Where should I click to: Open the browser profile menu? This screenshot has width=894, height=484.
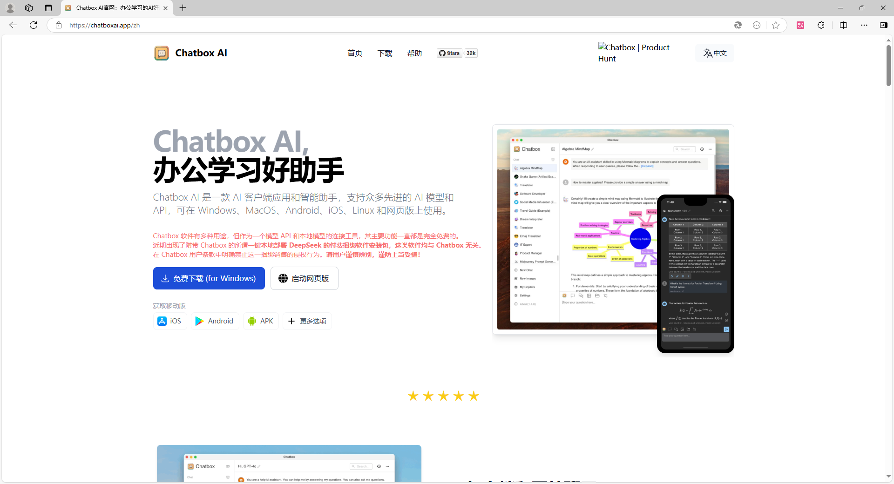click(10, 8)
